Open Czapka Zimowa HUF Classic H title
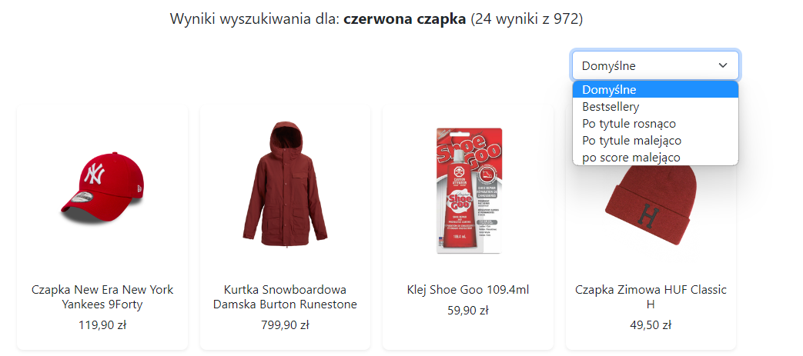 click(651, 297)
